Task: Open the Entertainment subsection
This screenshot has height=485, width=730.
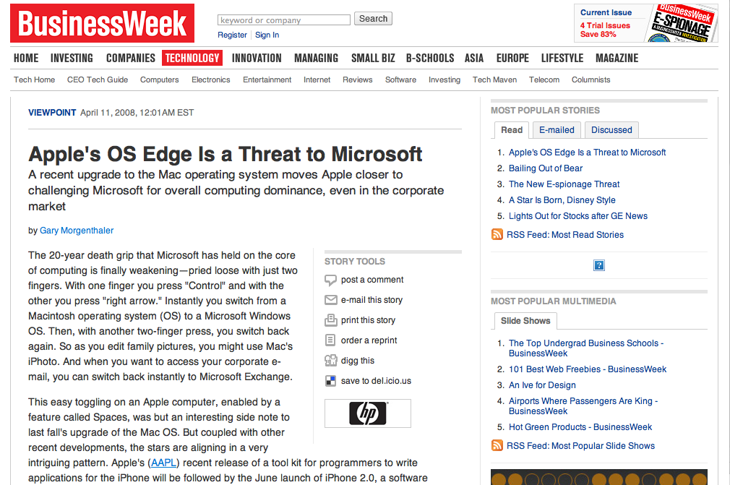Action: pyautogui.click(x=267, y=80)
